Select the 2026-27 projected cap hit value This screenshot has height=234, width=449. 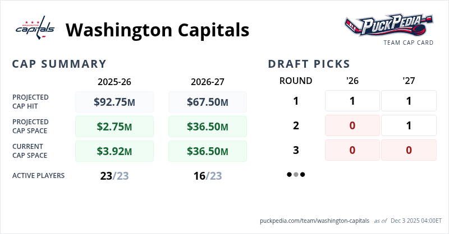click(x=208, y=102)
